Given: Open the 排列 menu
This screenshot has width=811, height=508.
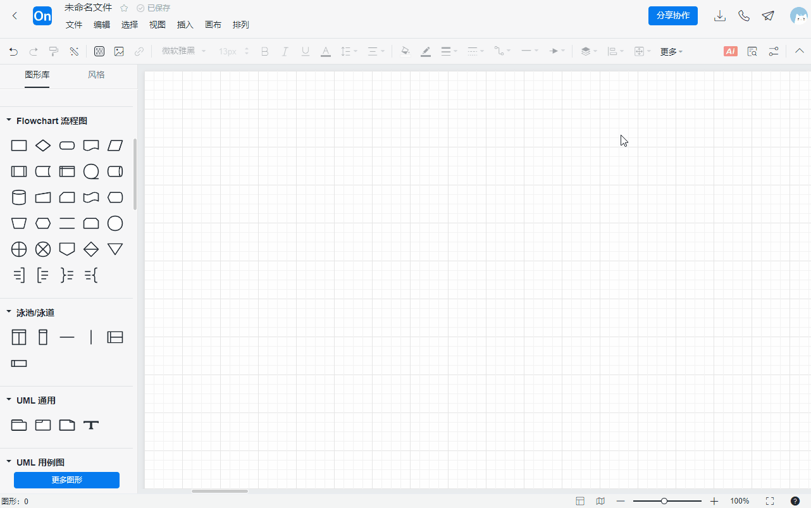Looking at the screenshot, I should point(241,25).
